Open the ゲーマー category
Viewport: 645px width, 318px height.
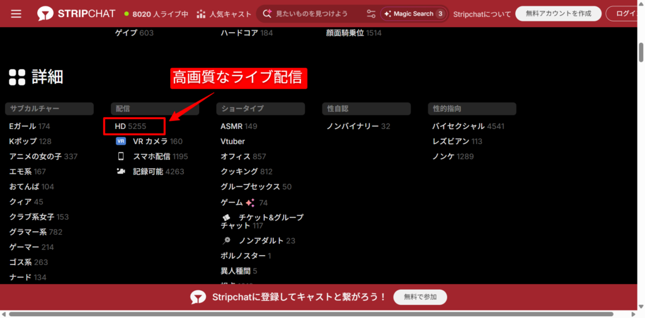coord(31,247)
